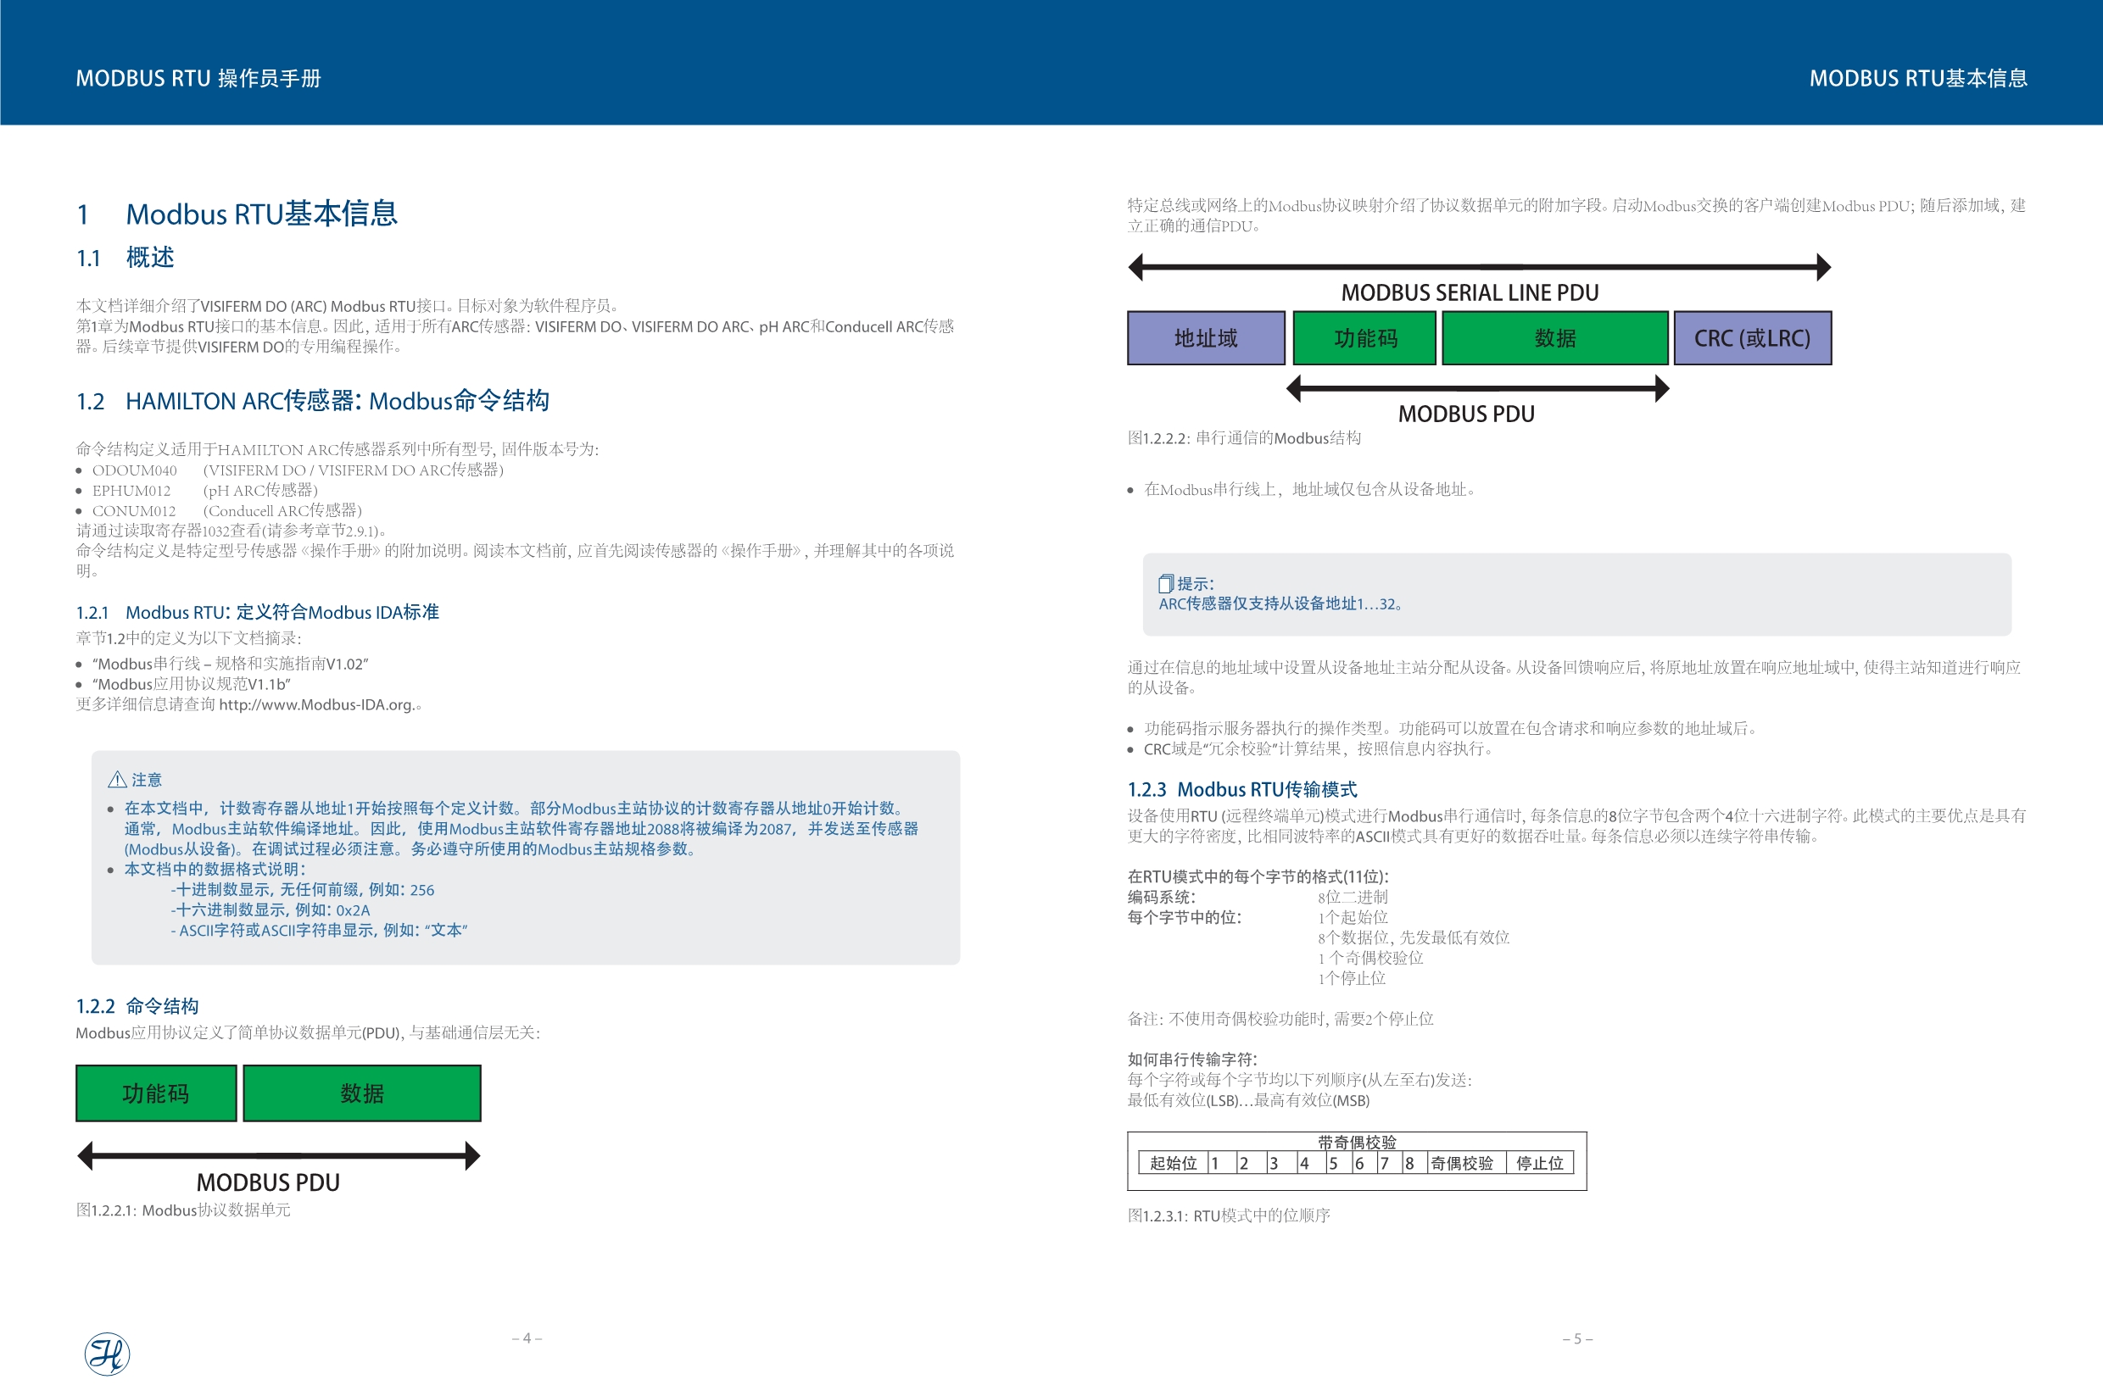Viewport: 2103px width, 1396px height.
Task: Select heading 1 Modbus RTU基本信息
Action: (237, 214)
